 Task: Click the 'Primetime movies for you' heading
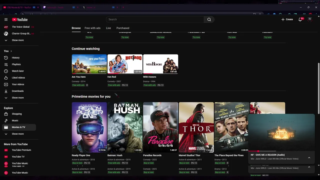coord(91,96)
